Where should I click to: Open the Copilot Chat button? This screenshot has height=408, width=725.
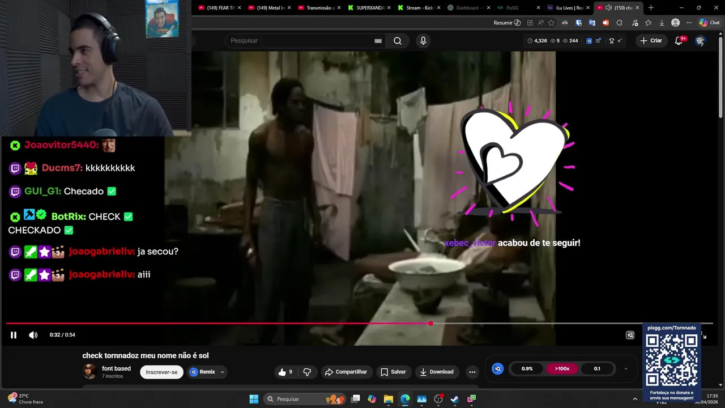pos(710,23)
